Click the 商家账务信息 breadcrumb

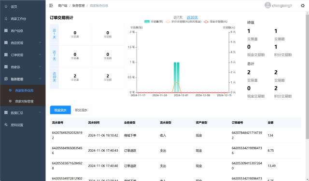pos(99,6)
